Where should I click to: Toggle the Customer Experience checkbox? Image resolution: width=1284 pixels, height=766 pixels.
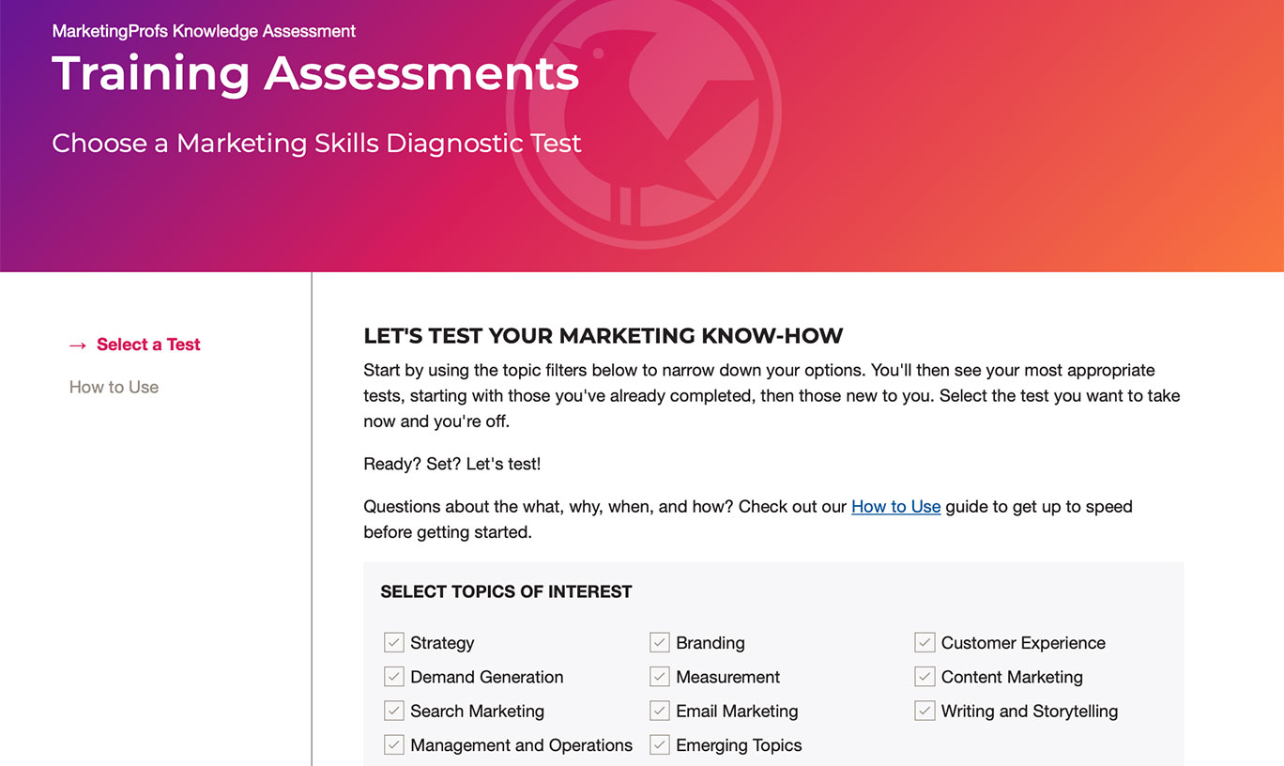click(x=925, y=643)
